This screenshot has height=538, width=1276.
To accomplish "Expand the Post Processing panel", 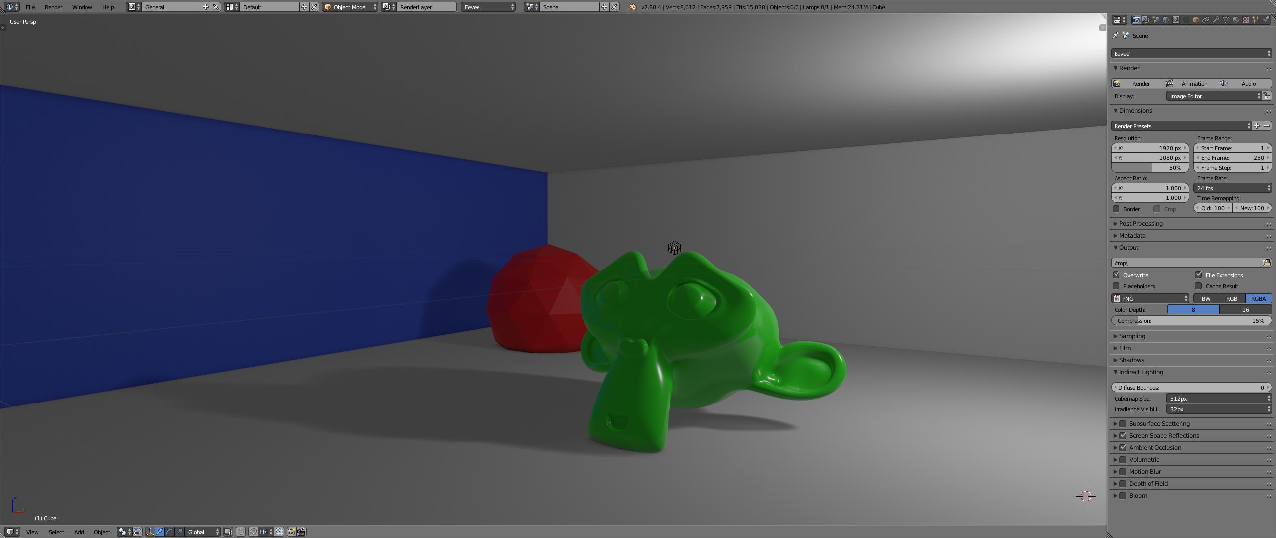I will 1141,223.
